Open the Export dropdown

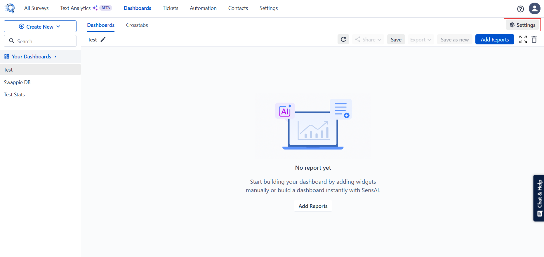click(x=420, y=40)
